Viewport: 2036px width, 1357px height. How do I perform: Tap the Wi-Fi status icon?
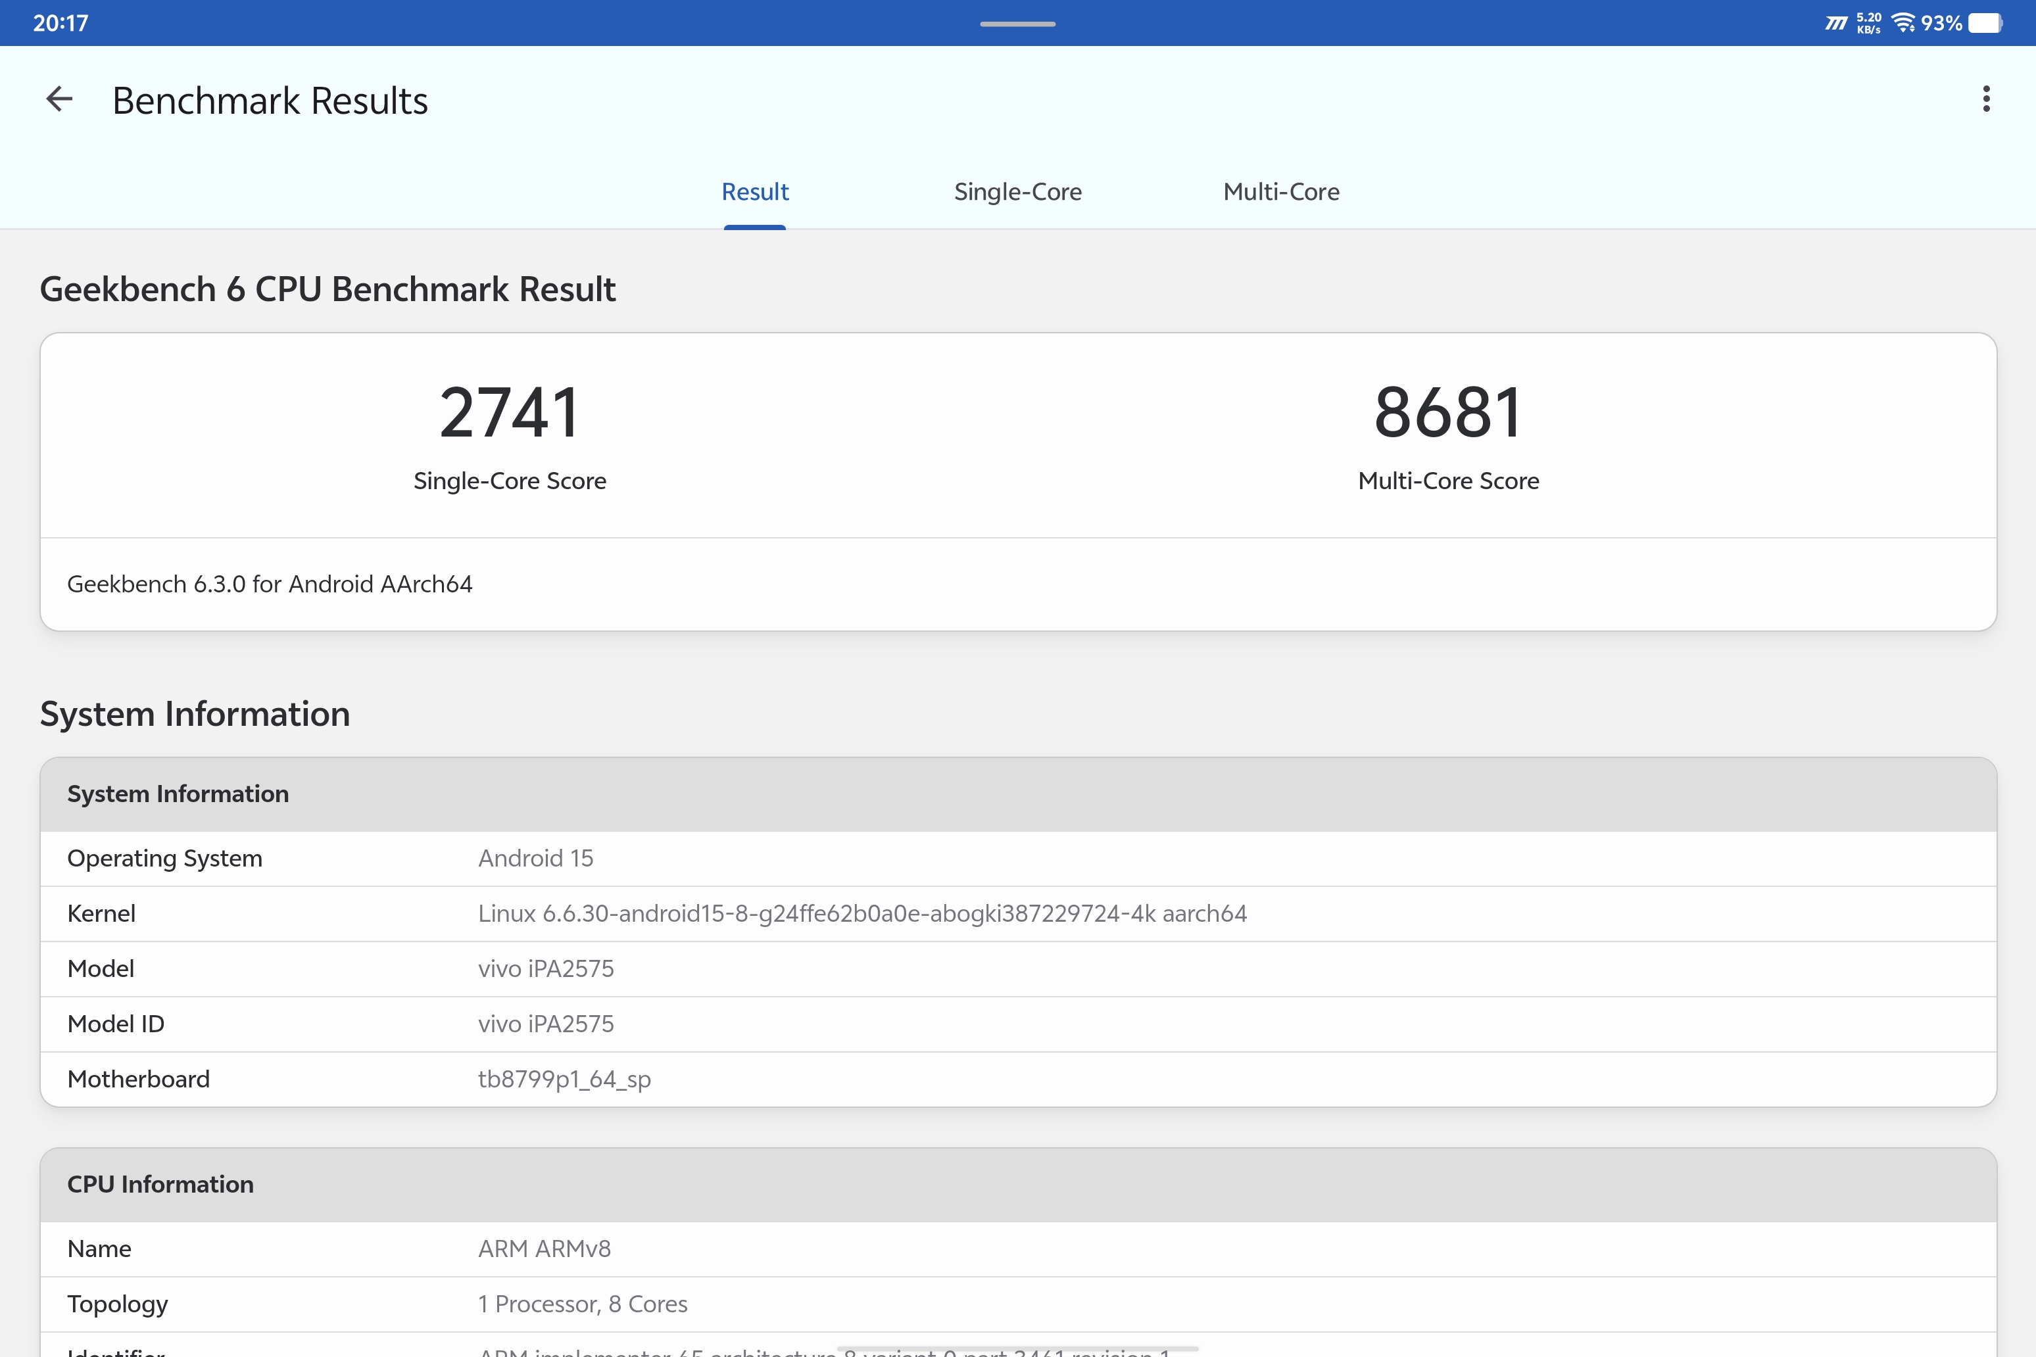tap(1904, 22)
